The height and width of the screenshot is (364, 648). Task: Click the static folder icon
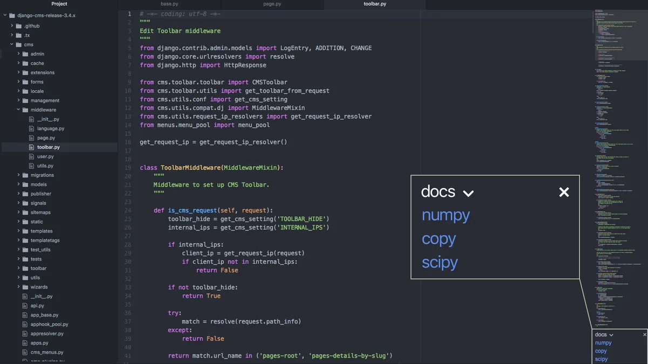[x=25, y=222]
